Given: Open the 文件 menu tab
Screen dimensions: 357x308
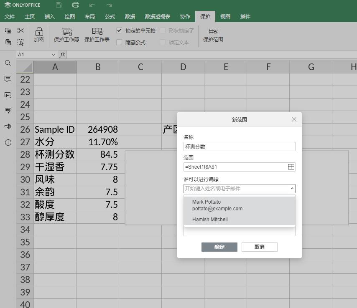Looking at the screenshot, I should pyautogui.click(x=10, y=17).
